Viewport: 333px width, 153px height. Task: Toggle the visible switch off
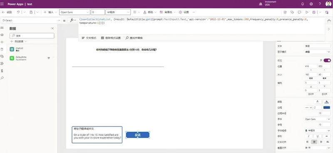(327, 60)
